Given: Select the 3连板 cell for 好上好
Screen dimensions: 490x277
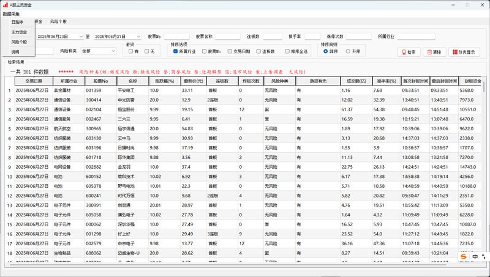Looking at the screenshot, I should click(222, 234).
